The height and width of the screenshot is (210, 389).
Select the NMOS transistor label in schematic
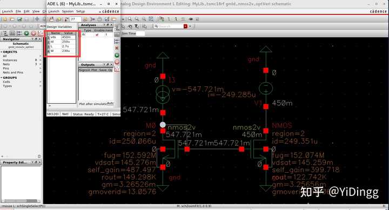[x=282, y=125]
